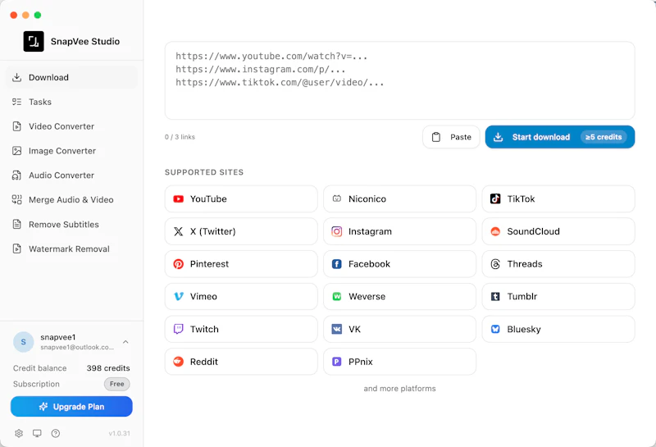
Task: Click the YouTube play logo icon
Action: pyautogui.click(x=179, y=198)
